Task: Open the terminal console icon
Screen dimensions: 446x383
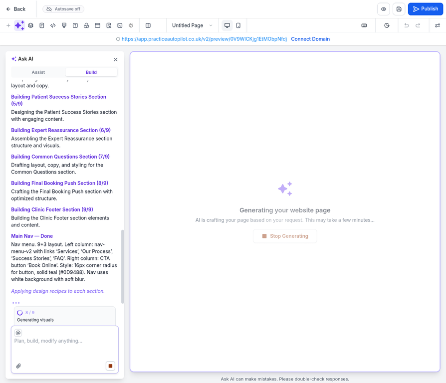Action: coord(120,25)
